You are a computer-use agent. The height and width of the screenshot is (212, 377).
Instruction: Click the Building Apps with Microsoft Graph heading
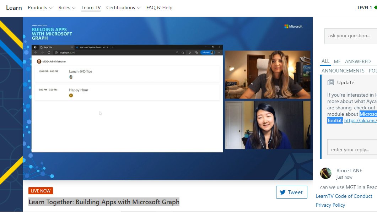pyautogui.click(x=52, y=34)
